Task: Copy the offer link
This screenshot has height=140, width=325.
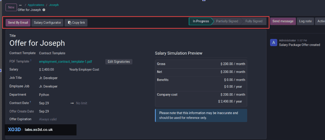Action: pos(76,23)
